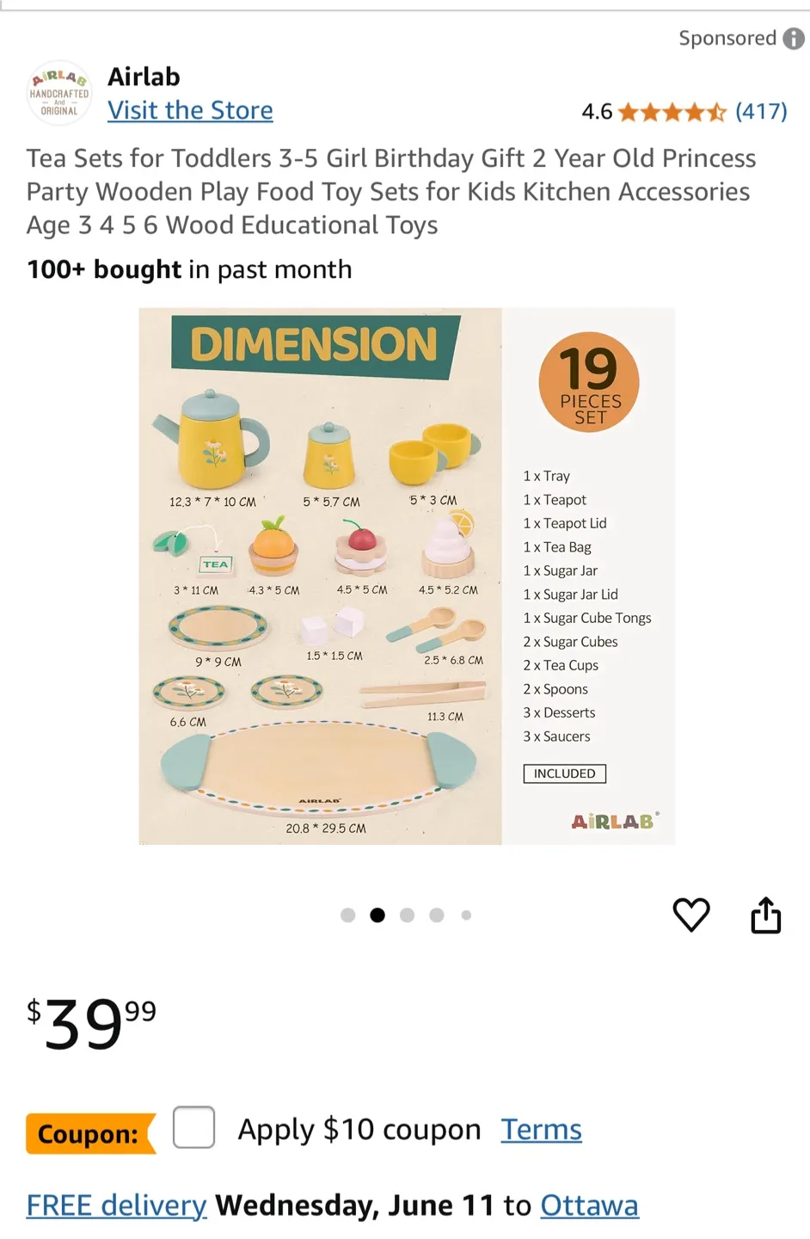The height and width of the screenshot is (1239, 810).
Task: Jump to the first image via carousel dot
Action: pyautogui.click(x=347, y=915)
